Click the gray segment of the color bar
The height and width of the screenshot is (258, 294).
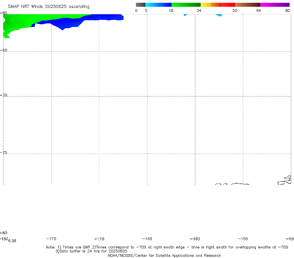[x=140, y=5]
